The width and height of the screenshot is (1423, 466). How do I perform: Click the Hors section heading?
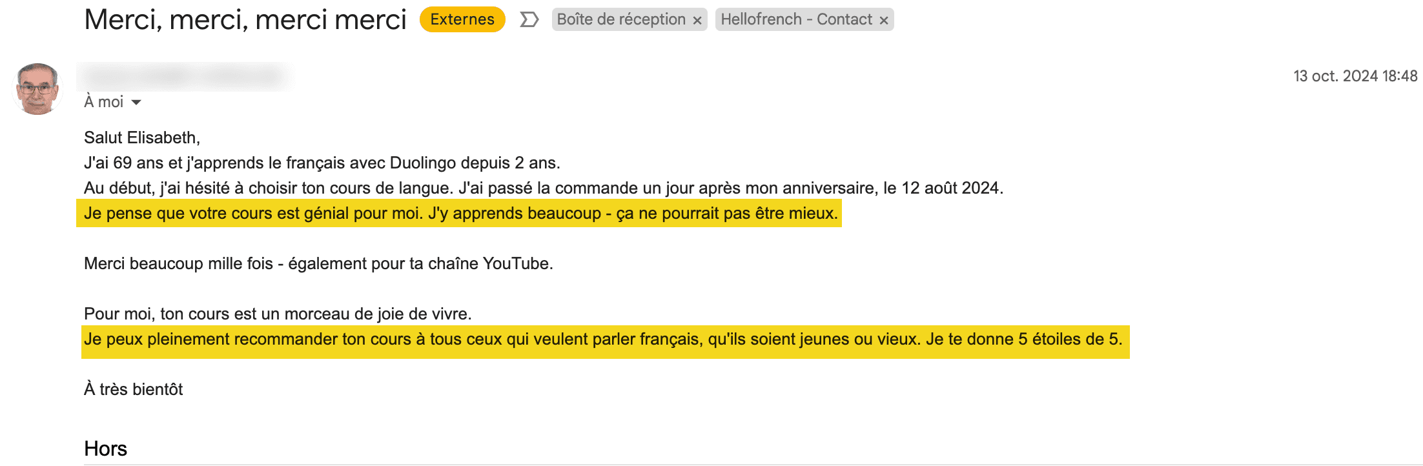(x=105, y=449)
